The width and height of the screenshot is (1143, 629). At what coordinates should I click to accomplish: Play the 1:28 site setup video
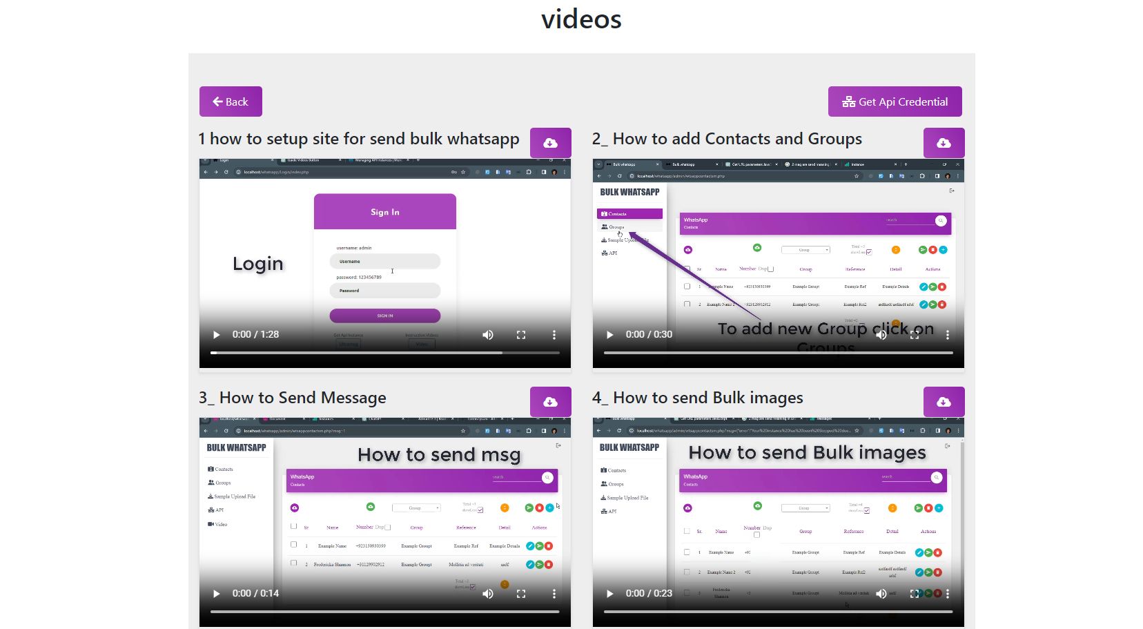click(216, 335)
